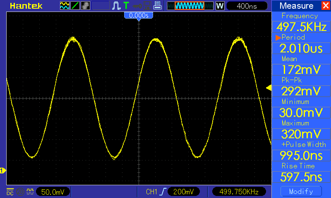331x198 pixels.
Task: Click the square wave probe icon
Action: pyautogui.click(x=30, y=191)
